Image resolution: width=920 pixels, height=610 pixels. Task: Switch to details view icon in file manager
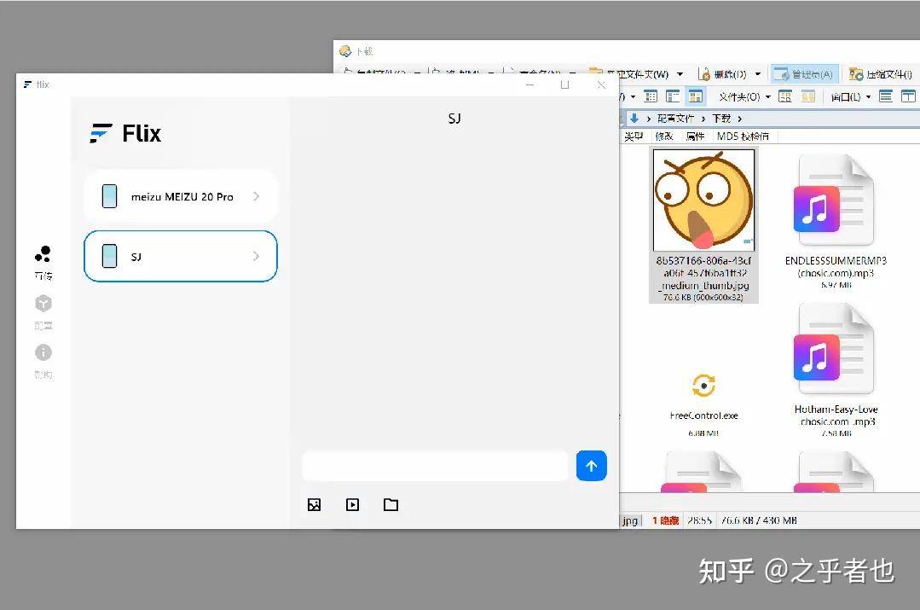[650, 96]
